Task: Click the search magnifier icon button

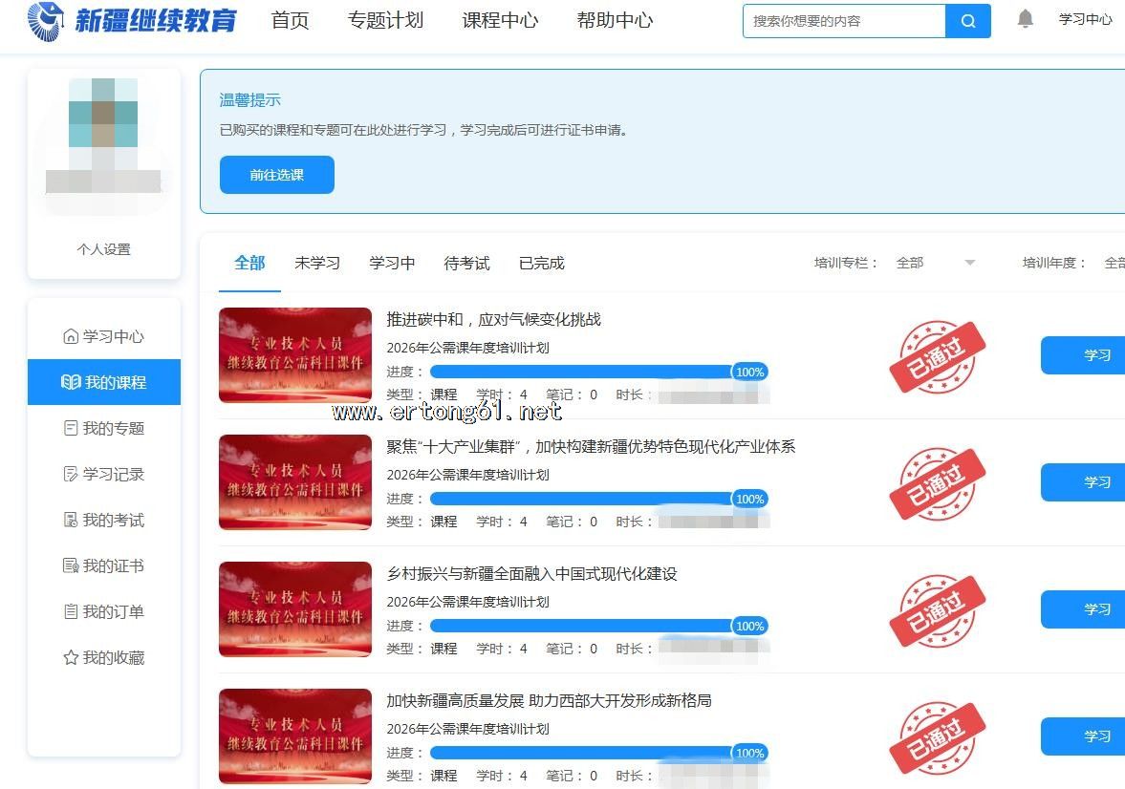Action: 967,21
